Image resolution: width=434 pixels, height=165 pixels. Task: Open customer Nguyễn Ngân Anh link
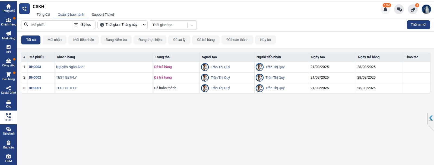click(x=70, y=67)
